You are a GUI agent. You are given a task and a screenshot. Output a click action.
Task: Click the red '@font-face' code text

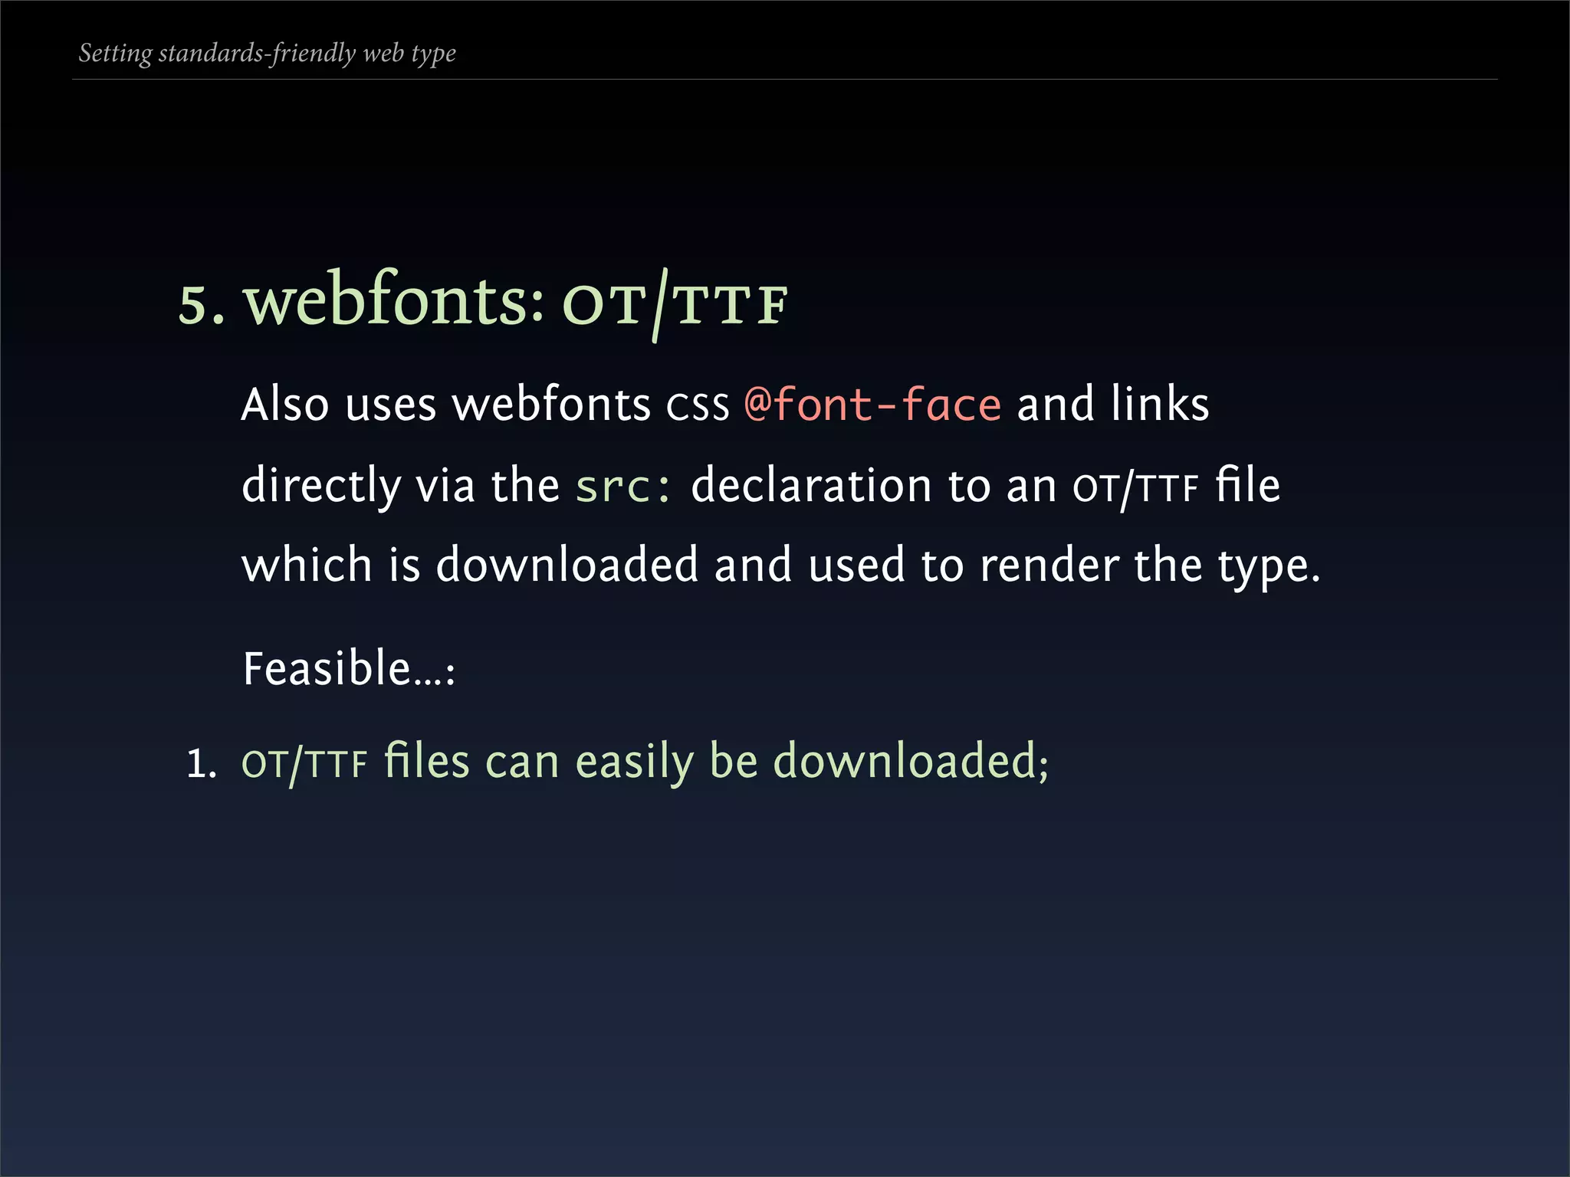coord(872,405)
